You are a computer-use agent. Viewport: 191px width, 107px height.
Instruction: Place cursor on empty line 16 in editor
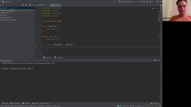(x=99, y=47)
